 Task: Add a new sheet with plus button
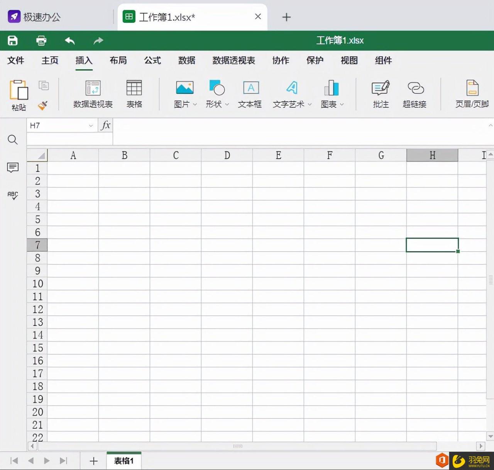(93, 461)
